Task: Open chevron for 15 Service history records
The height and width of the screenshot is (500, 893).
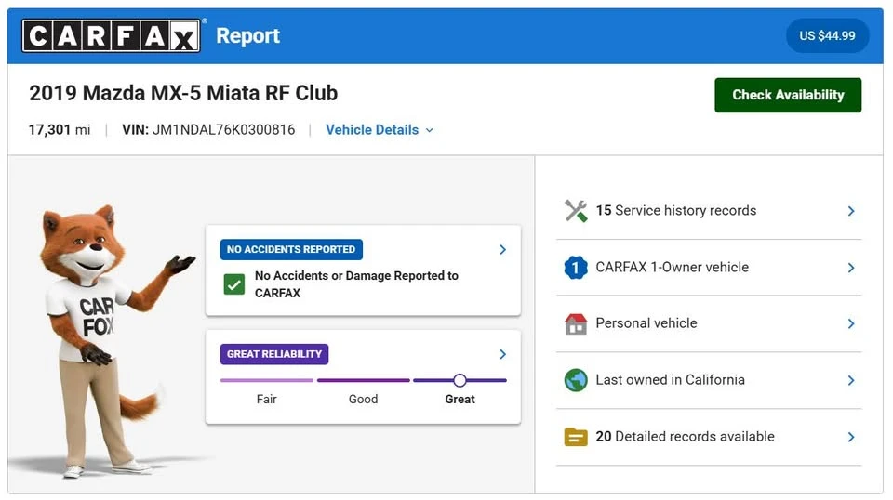Action: pyautogui.click(x=851, y=211)
